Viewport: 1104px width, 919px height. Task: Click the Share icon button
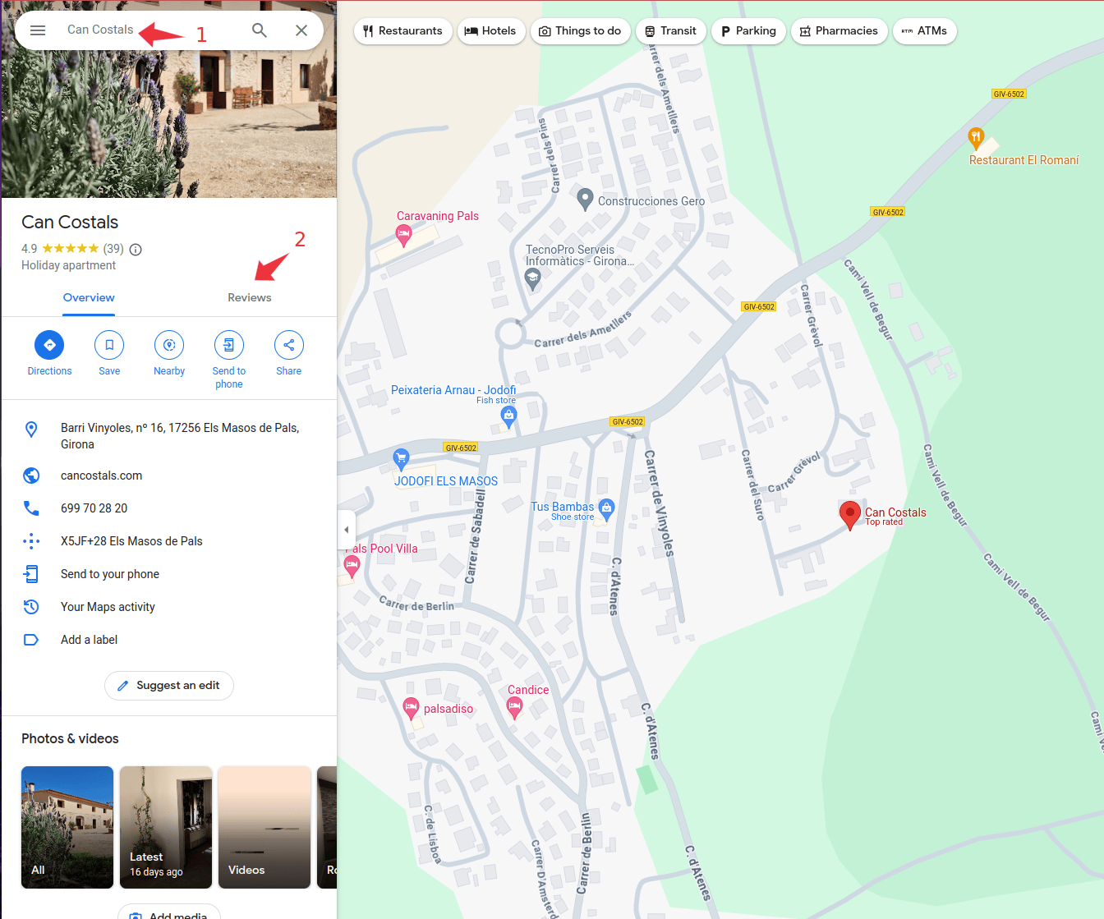point(289,345)
